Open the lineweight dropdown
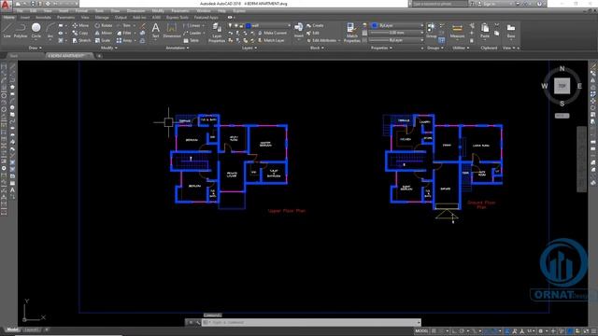 tap(397, 33)
